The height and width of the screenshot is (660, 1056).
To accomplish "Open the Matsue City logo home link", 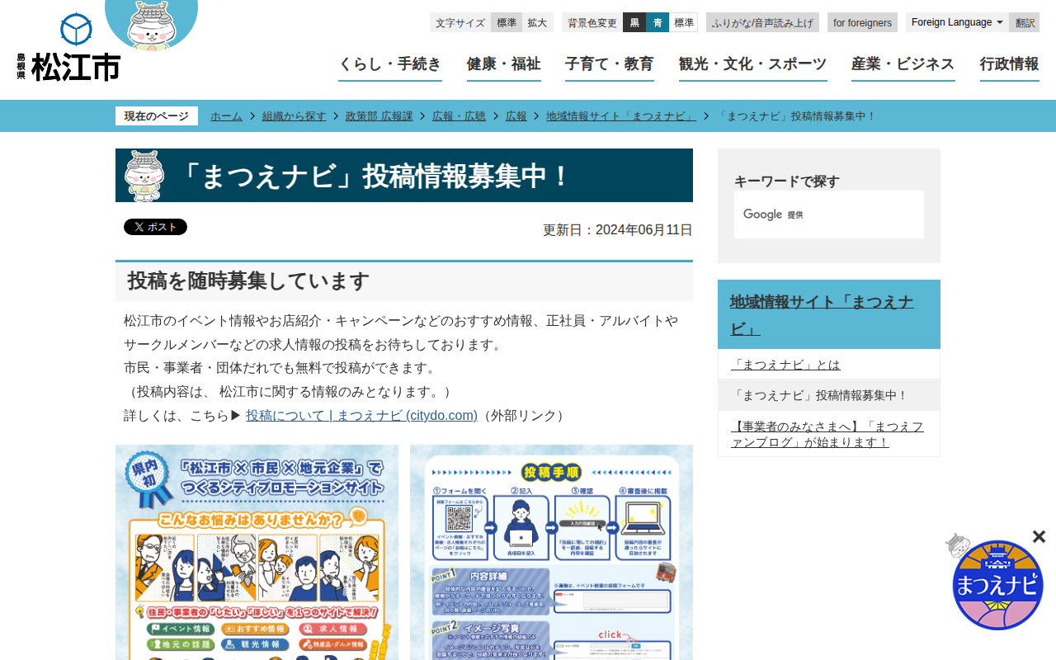I will point(68,47).
